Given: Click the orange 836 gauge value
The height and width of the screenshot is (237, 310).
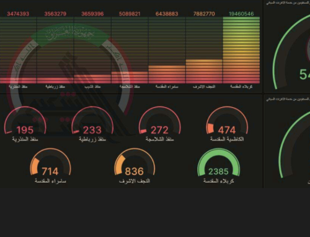Looking at the screenshot, I should 135,171.
